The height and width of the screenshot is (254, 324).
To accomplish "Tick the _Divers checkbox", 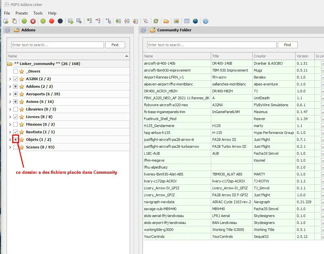I will 15,71.
